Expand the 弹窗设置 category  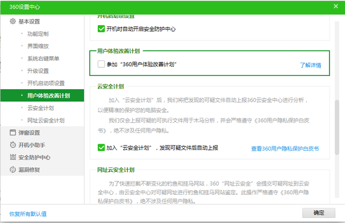pyautogui.click(x=29, y=133)
